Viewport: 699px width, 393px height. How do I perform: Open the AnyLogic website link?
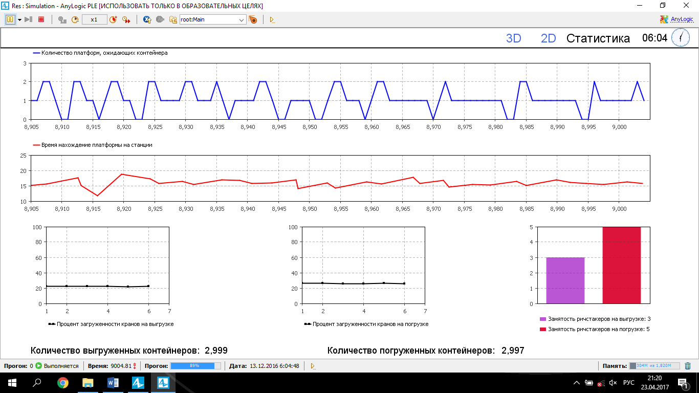[x=676, y=19]
